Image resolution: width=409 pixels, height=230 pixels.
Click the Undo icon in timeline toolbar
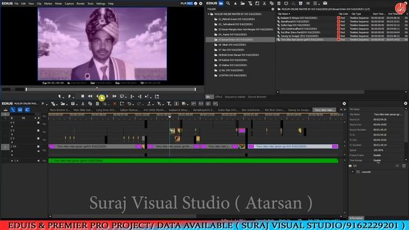click(129, 103)
